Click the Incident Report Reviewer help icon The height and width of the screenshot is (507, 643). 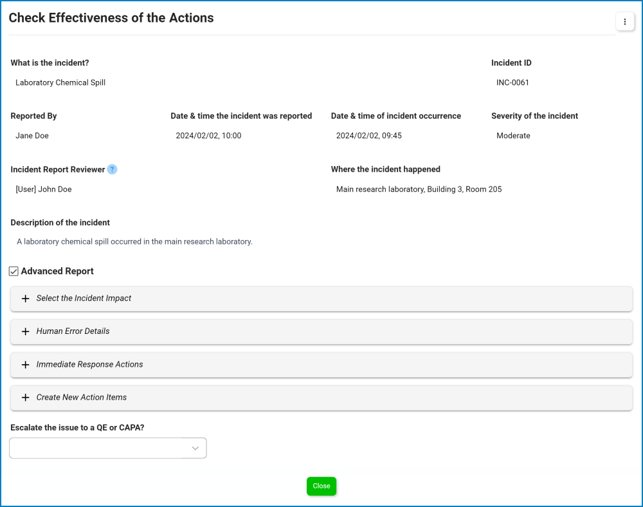(113, 169)
